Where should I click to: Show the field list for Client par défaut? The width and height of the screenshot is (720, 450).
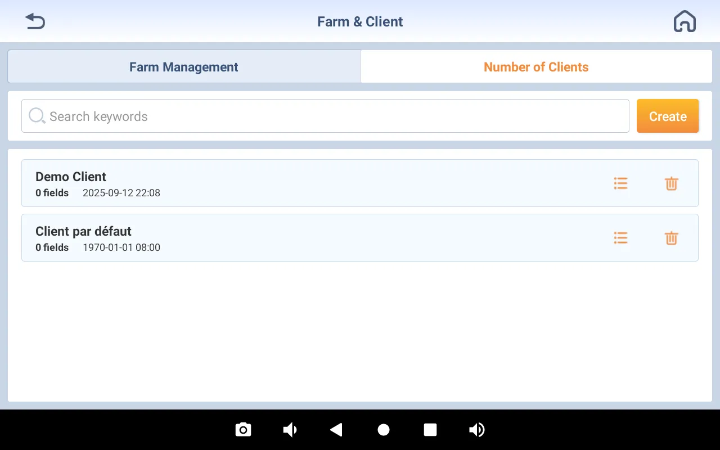point(620,238)
